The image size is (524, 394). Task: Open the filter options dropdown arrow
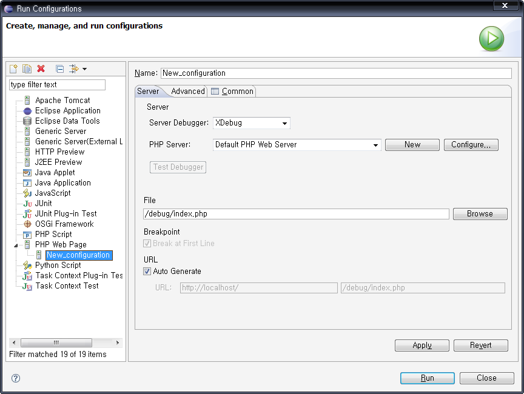[x=84, y=69]
